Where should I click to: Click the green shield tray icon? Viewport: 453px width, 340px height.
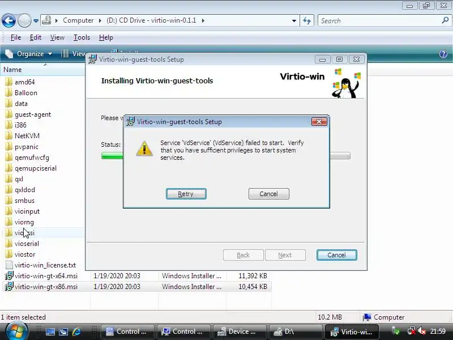[396, 331]
